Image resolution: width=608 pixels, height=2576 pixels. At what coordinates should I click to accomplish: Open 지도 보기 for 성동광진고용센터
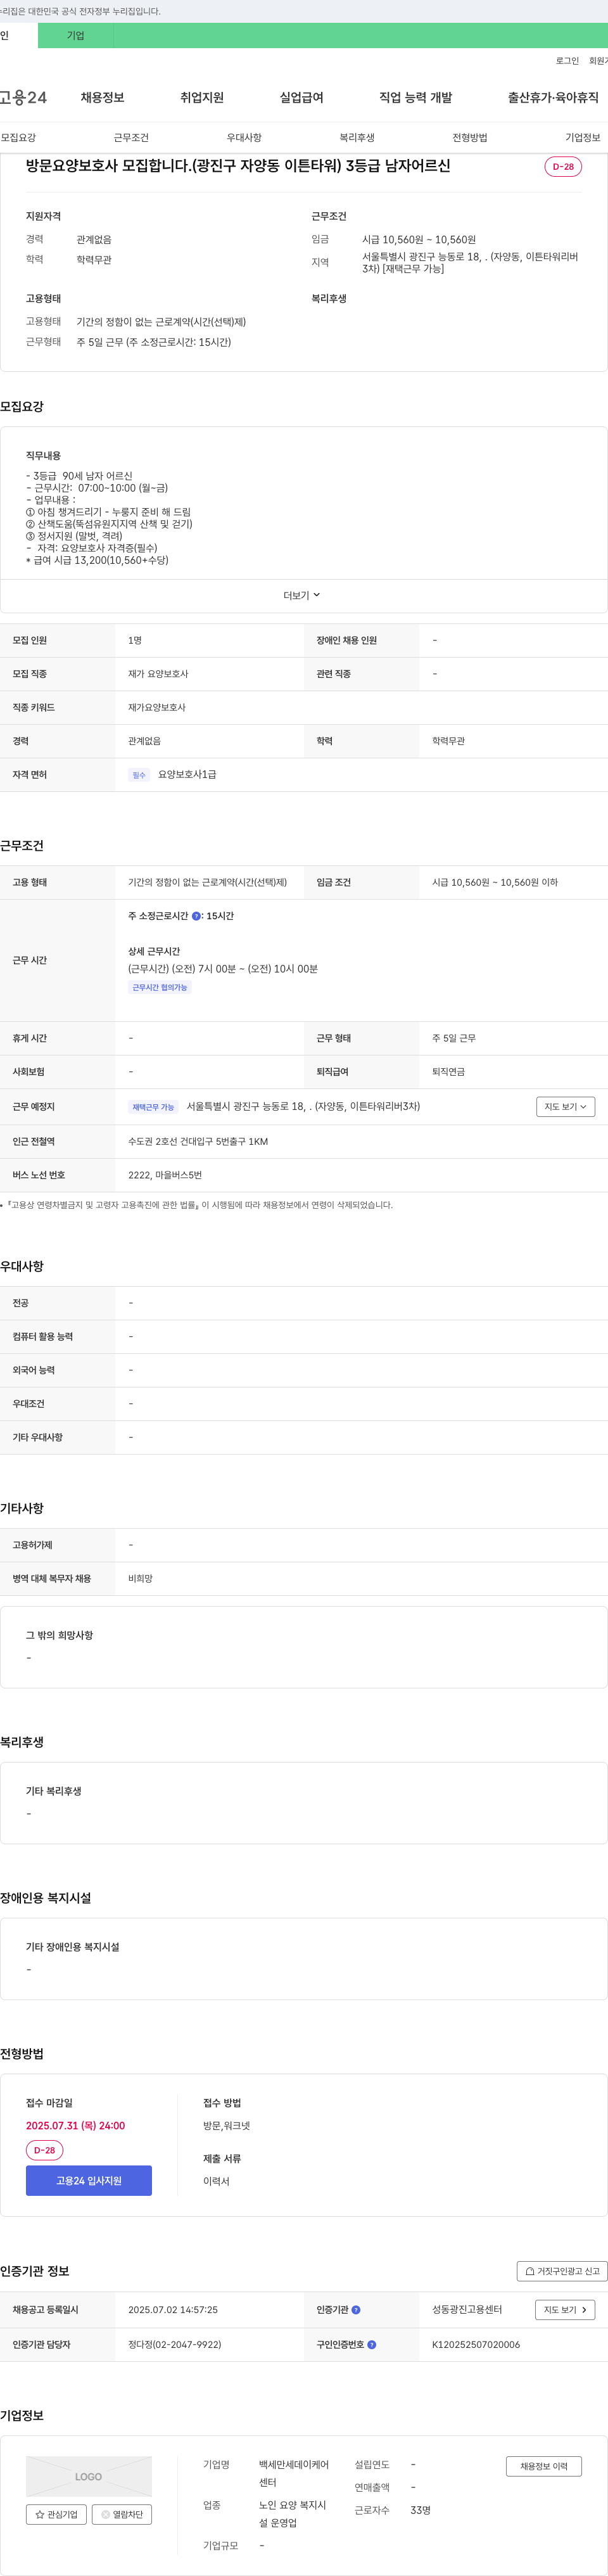566,2309
